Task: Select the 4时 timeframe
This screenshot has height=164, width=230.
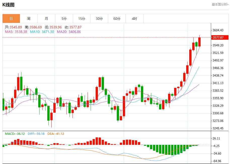Action: tap(134, 19)
